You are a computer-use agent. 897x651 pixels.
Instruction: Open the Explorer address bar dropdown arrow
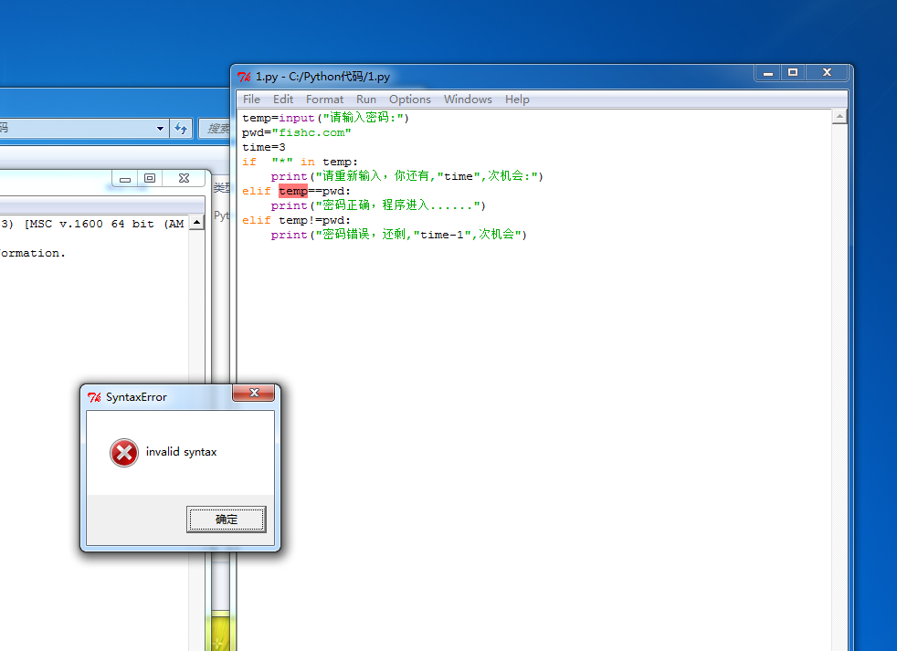[x=161, y=129]
